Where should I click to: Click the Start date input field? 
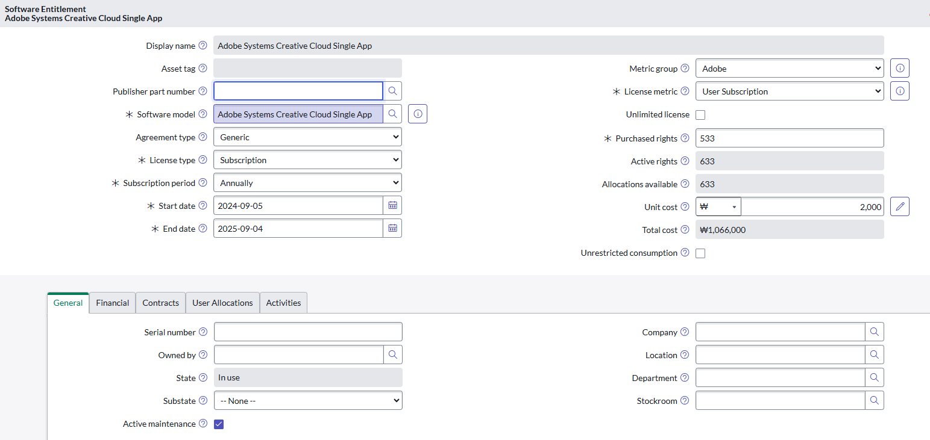[x=298, y=205]
